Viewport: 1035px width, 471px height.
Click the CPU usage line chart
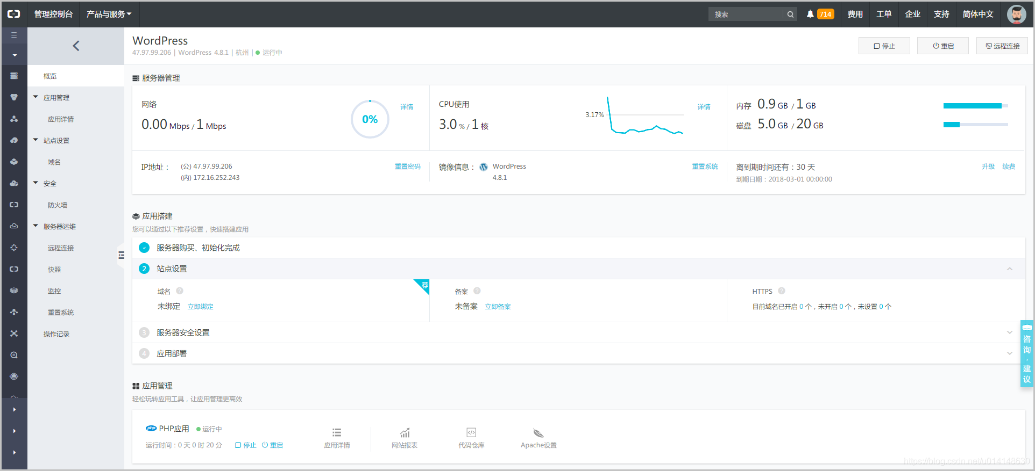[645, 115]
